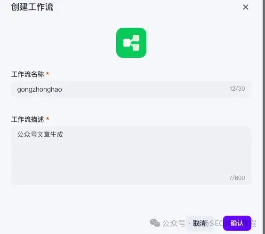The height and width of the screenshot is (234, 265).
Task: Click the 创建工作流 dialog title
Action: (32, 7)
